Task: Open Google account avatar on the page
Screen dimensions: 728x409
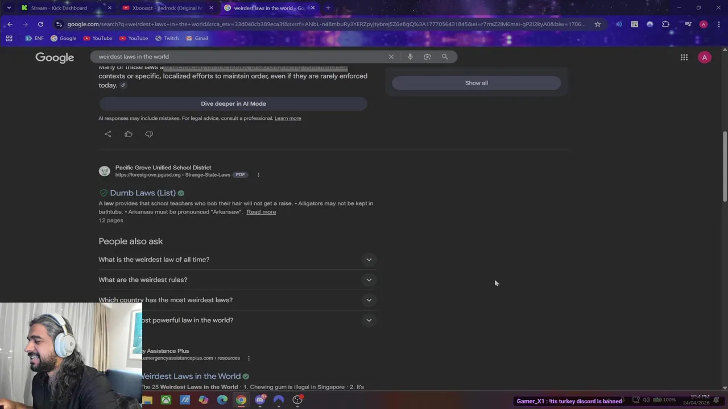Action: (x=705, y=57)
